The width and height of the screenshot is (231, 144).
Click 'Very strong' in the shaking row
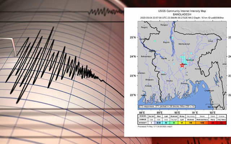click(x=191, y=116)
